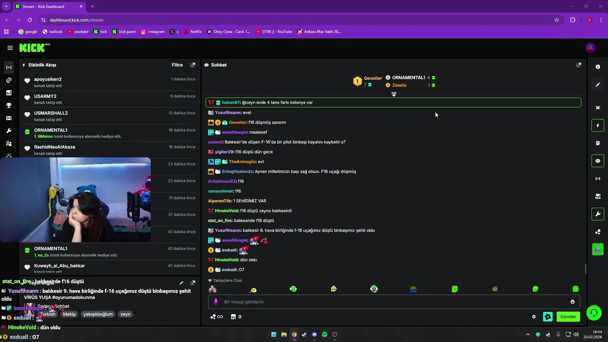Open the community users sidebar icon
608x342 pixels.
click(9, 143)
